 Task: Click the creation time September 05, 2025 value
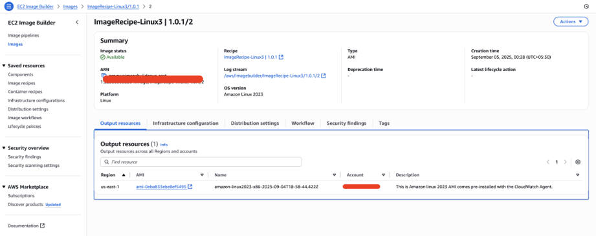pyautogui.click(x=511, y=57)
